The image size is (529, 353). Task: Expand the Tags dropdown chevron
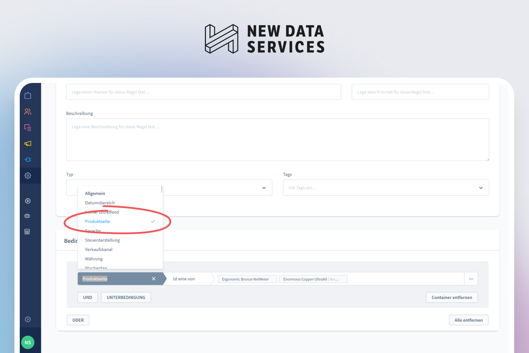pyautogui.click(x=481, y=188)
